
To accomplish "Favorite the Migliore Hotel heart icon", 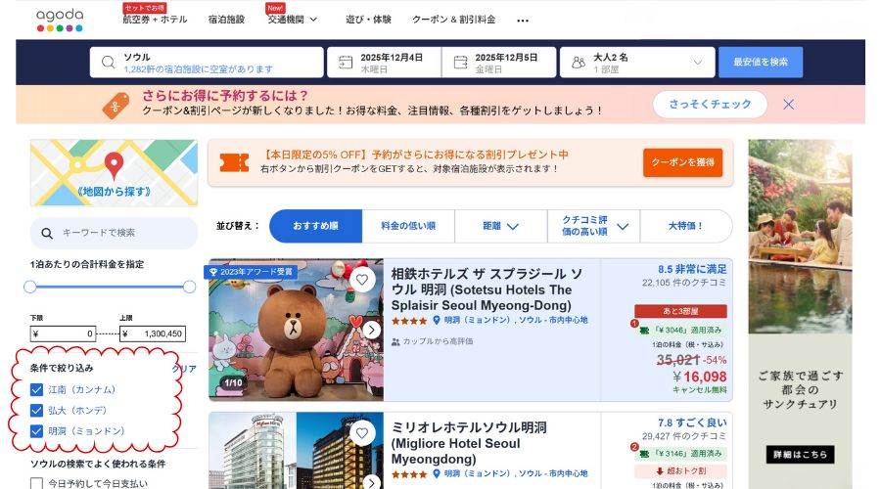I will pos(362,433).
